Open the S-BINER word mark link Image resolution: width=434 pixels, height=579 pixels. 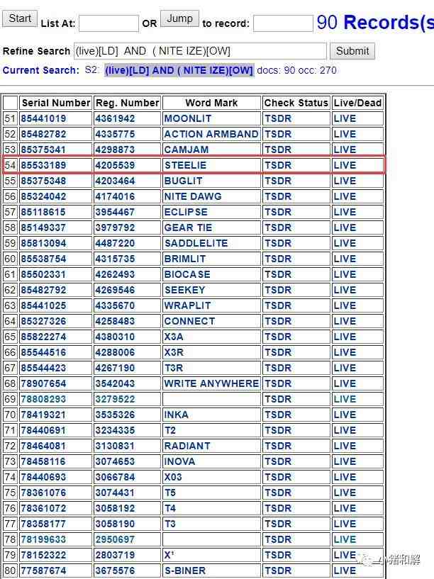click(184, 570)
